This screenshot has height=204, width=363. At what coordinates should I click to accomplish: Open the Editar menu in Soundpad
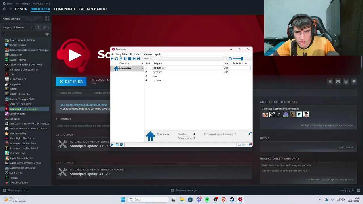(125, 54)
